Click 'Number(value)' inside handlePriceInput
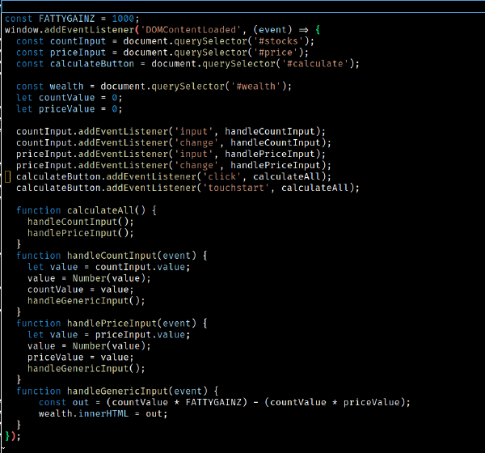This screenshot has width=485, height=453. (109, 346)
